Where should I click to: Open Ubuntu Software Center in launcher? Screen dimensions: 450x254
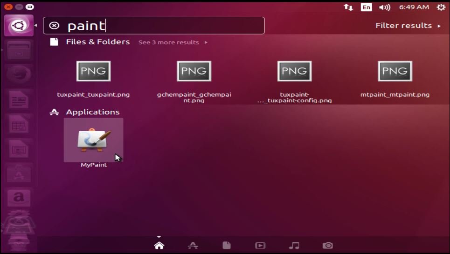tap(19, 173)
